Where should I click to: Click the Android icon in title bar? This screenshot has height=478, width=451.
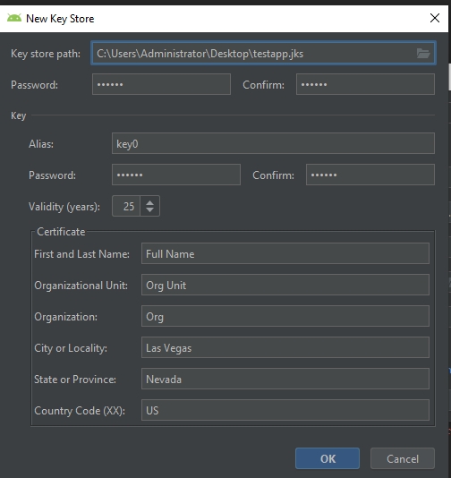[14, 18]
